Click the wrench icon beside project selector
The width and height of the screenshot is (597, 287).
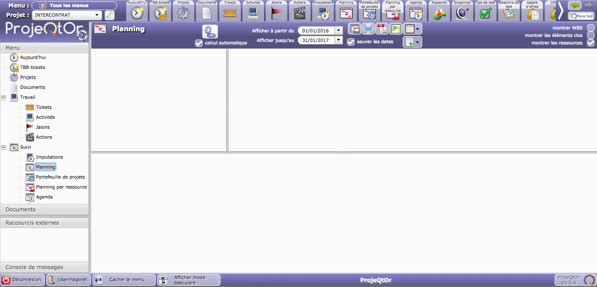[110, 15]
